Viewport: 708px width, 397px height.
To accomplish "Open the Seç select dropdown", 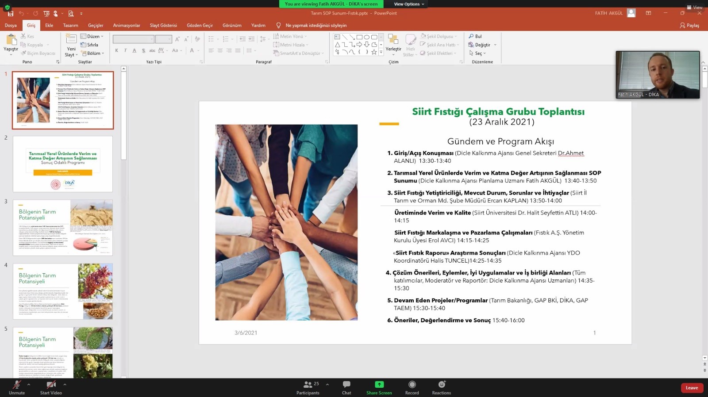I will tap(478, 53).
